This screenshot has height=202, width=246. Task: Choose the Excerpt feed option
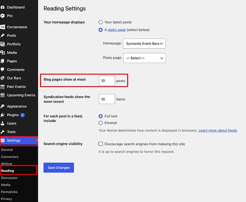click(100, 123)
